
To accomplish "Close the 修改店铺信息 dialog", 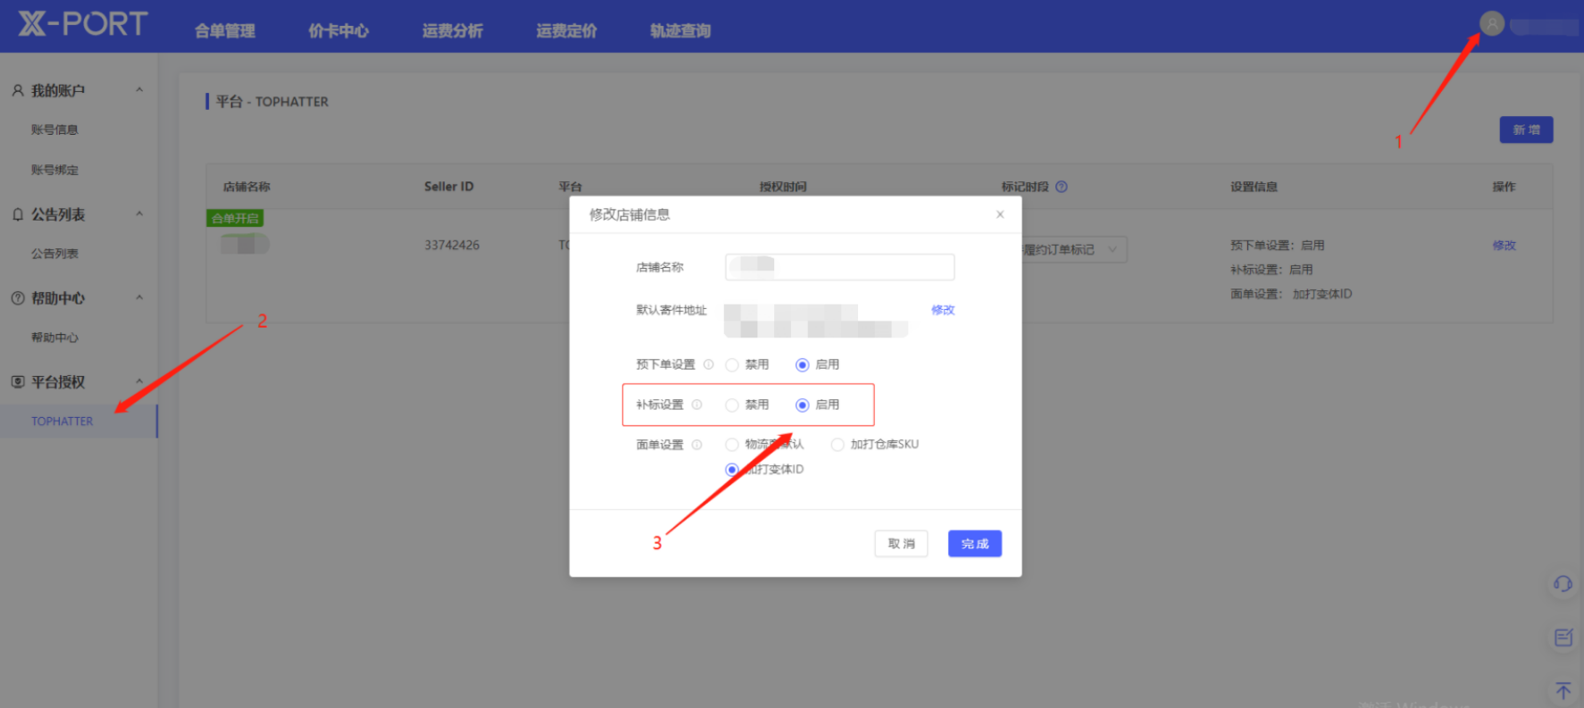I will point(1000,214).
